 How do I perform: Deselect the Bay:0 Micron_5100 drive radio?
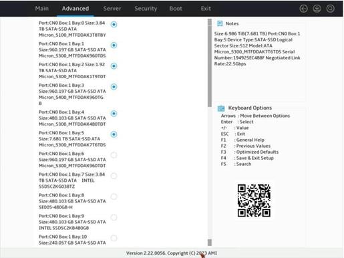114,24
